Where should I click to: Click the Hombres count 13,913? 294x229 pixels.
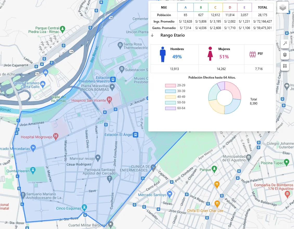174,69
